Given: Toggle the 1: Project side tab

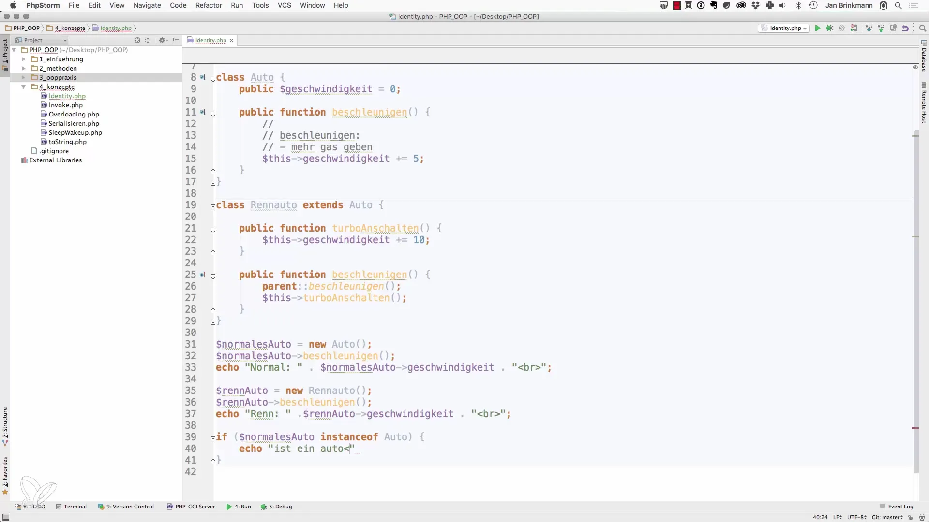Looking at the screenshot, I should click(5, 55).
